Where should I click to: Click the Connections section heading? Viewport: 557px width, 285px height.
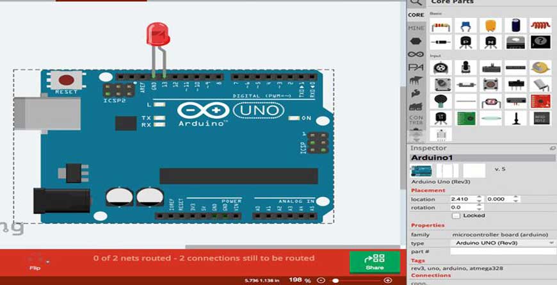[430, 275]
